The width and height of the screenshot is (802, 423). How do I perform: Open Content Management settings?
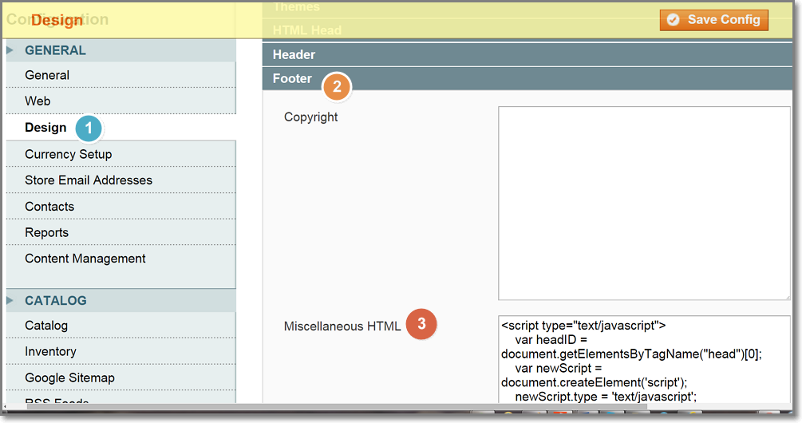pyautogui.click(x=85, y=259)
